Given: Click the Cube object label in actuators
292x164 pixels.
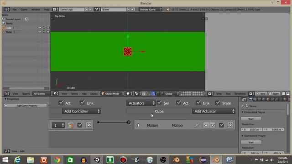Looking at the screenshot, I should click(159, 111).
